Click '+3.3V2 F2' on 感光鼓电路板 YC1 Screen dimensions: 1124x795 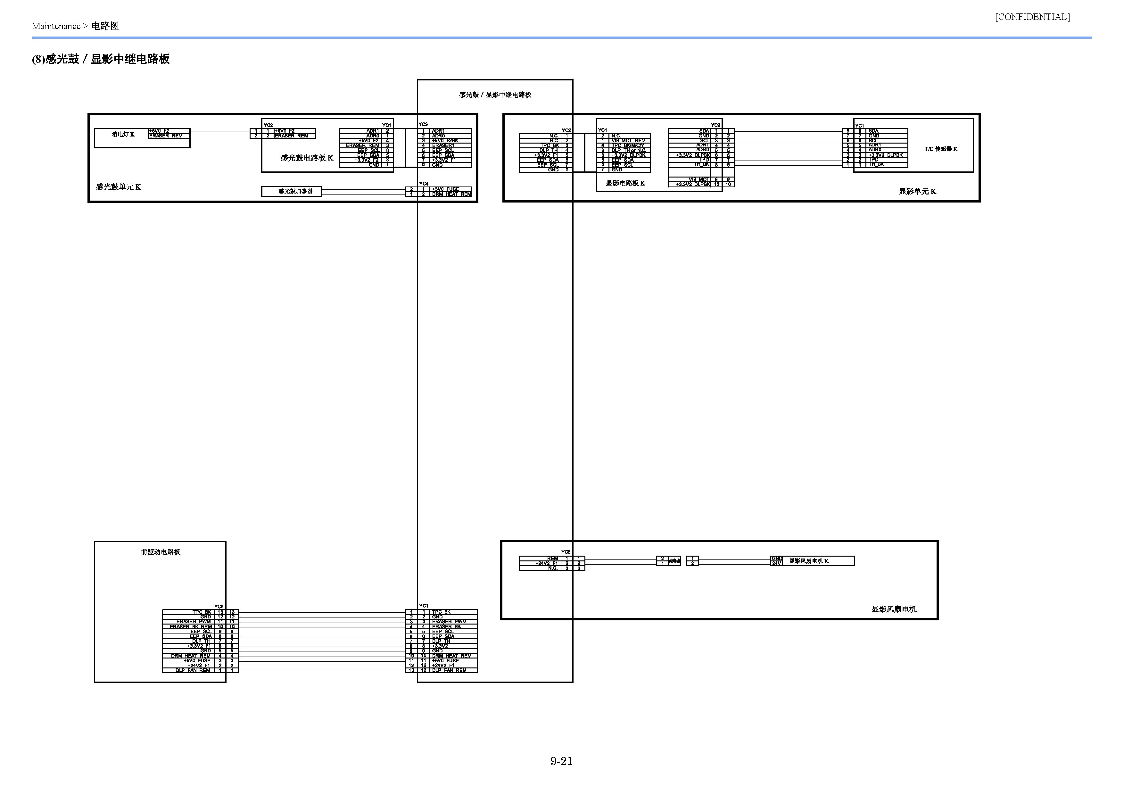coord(367,160)
